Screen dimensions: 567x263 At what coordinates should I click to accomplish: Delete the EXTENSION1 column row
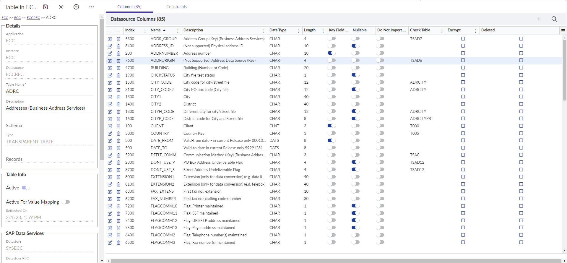[118, 177]
